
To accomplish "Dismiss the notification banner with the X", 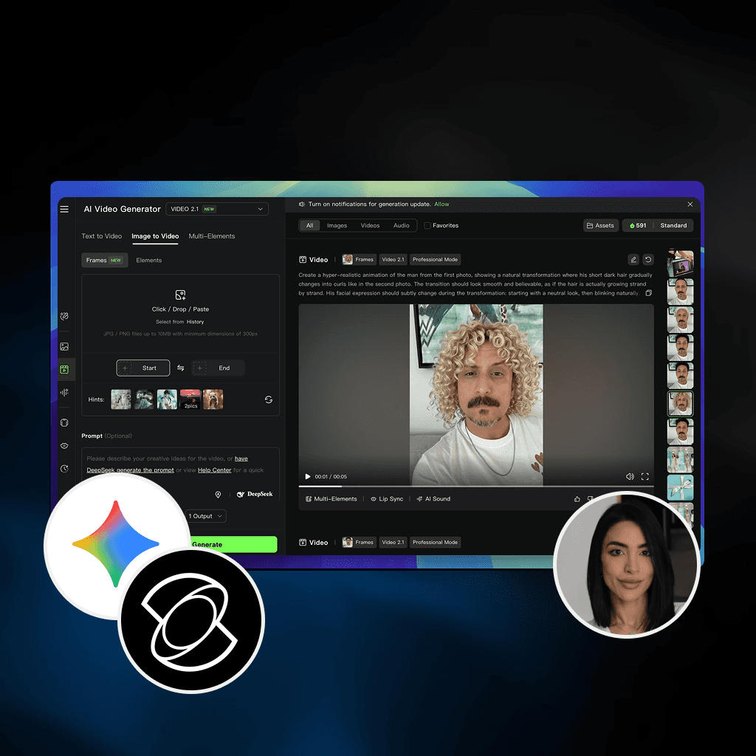I will [x=690, y=205].
